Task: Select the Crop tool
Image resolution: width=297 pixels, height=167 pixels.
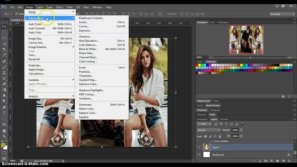Action: pos(4,50)
